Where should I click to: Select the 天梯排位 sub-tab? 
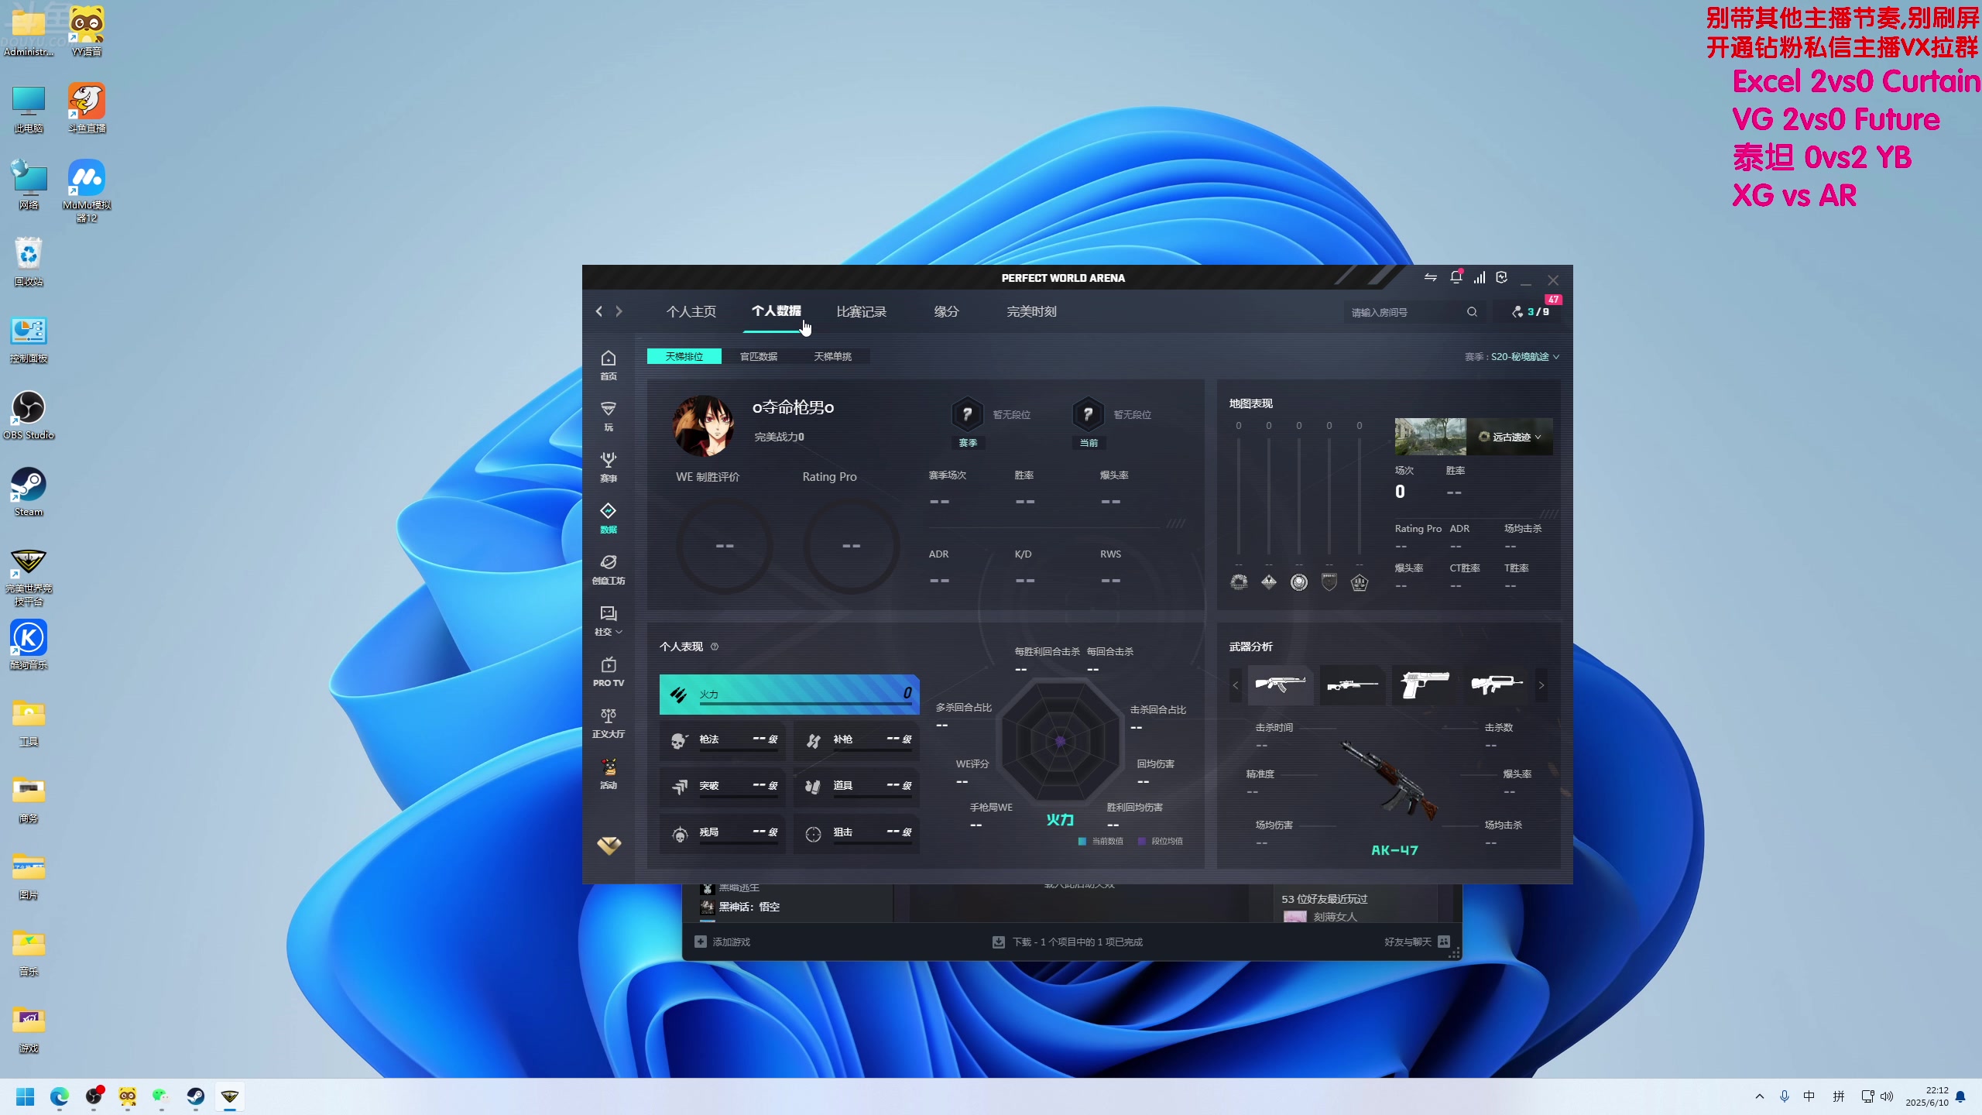[684, 356]
